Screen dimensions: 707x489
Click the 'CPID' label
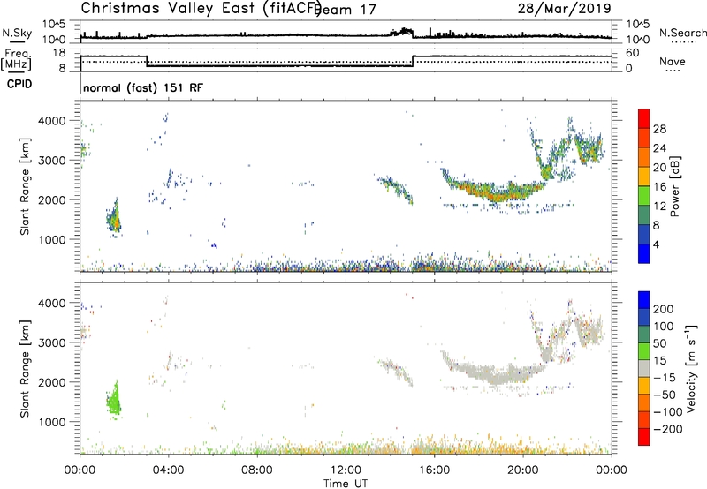pyautogui.click(x=19, y=84)
